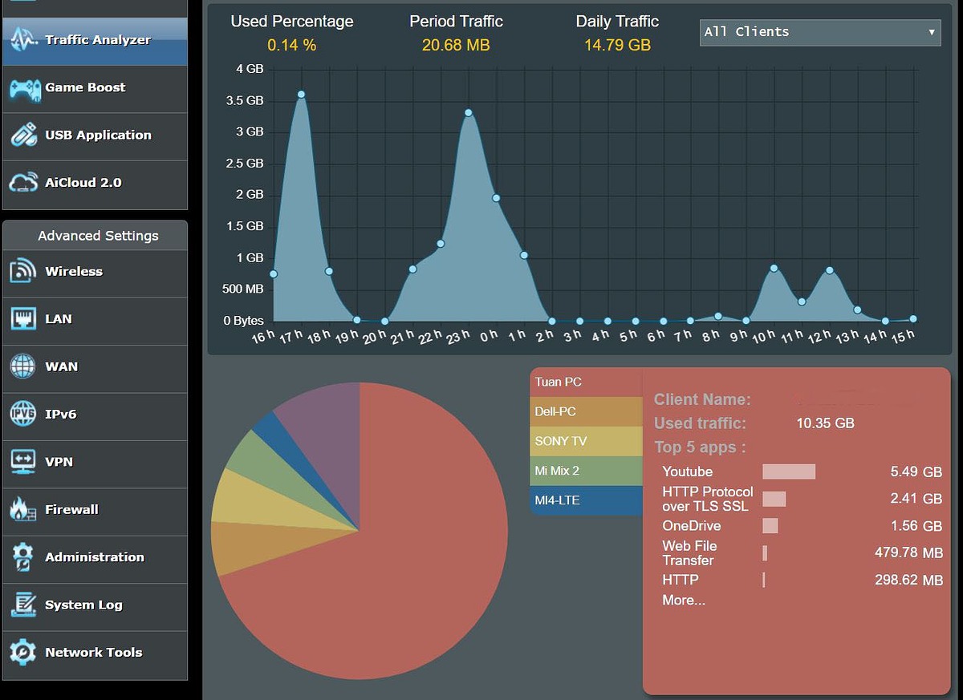
Task: Open System Log from the sidebar
Action: [x=83, y=605]
